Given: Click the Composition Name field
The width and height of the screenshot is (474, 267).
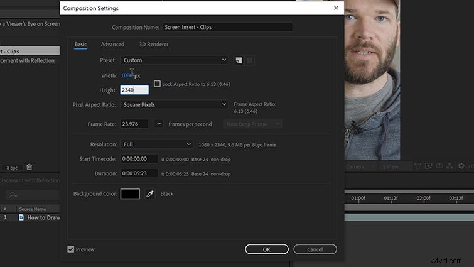Looking at the screenshot, I should click(228, 27).
